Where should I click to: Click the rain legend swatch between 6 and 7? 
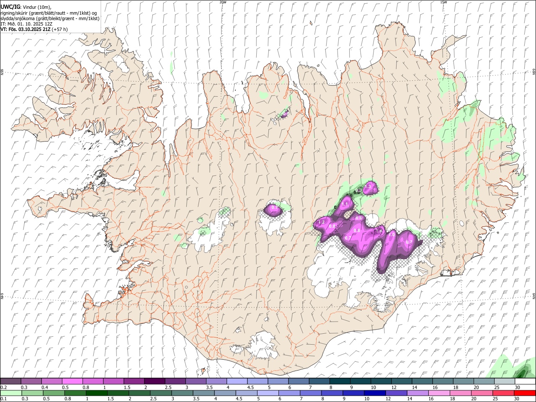tap(289, 393)
